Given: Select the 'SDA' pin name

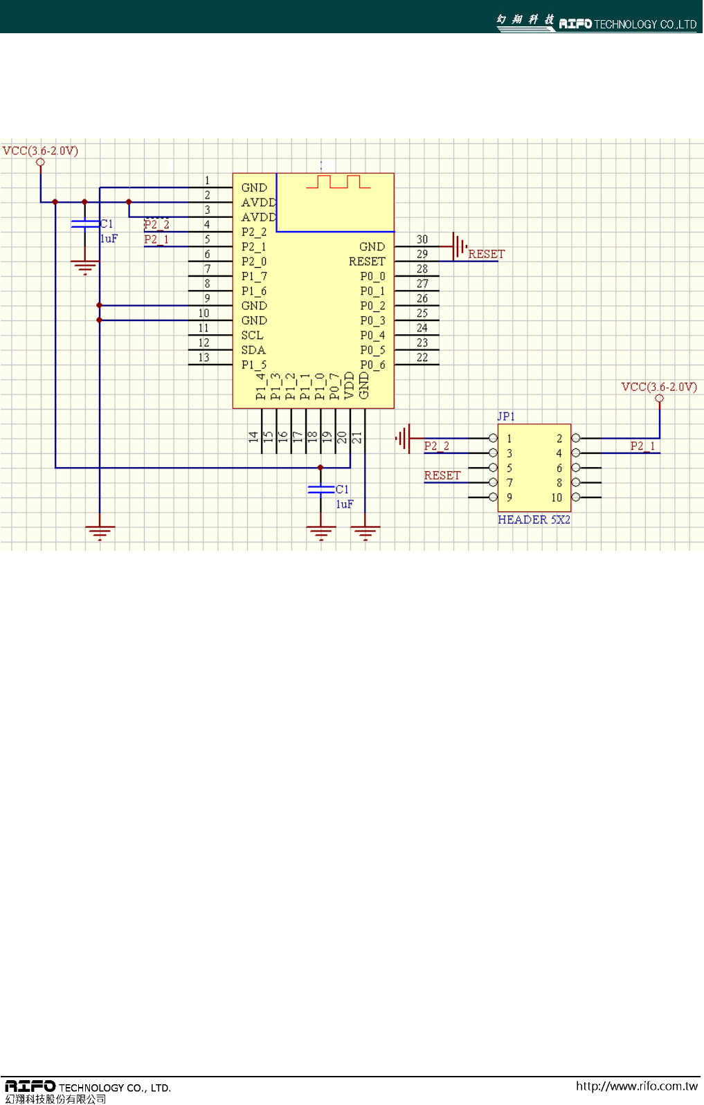Looking at the screenshot, I should pos(253,350).
